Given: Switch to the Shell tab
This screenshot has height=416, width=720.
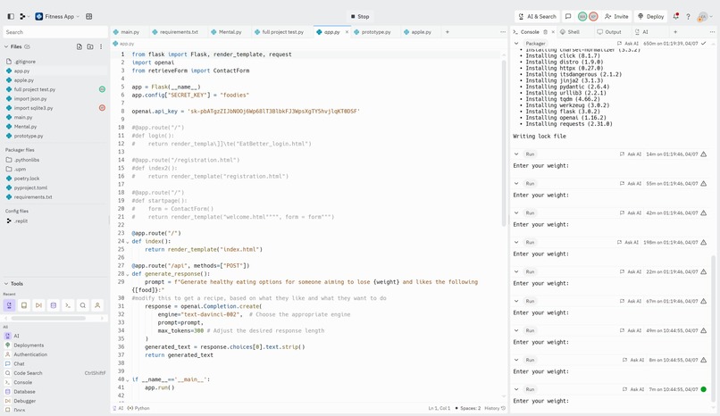Looking at the screenshot, I should 570,32.
